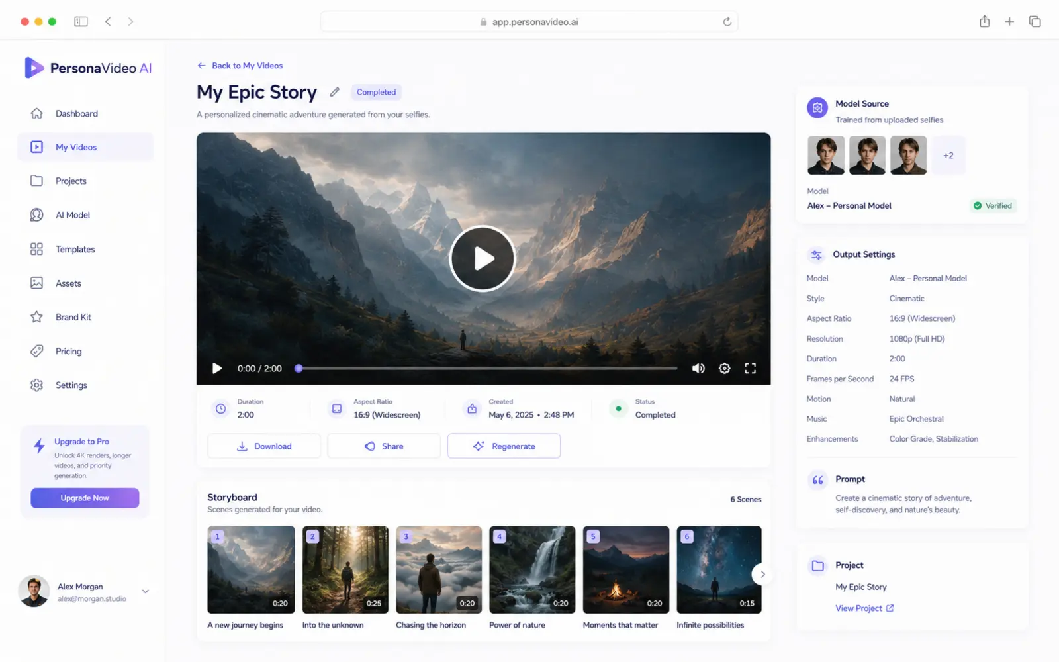
Task: Open scene 5 Moments that matter
Action: click(x=626, y=570)
